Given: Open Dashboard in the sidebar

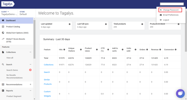Looking at the screenshot, I should (17, 20).
